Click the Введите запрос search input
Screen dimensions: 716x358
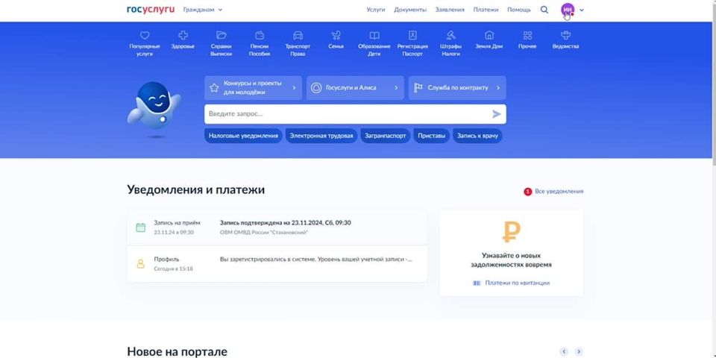coord(347,114)
